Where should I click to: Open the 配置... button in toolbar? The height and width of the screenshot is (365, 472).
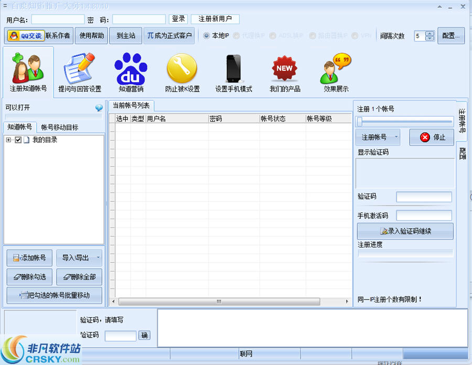(x=451, y=36)
